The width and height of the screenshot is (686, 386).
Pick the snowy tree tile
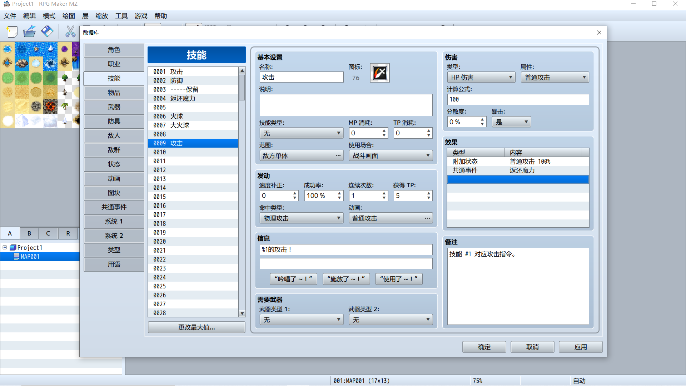(65, 120)
